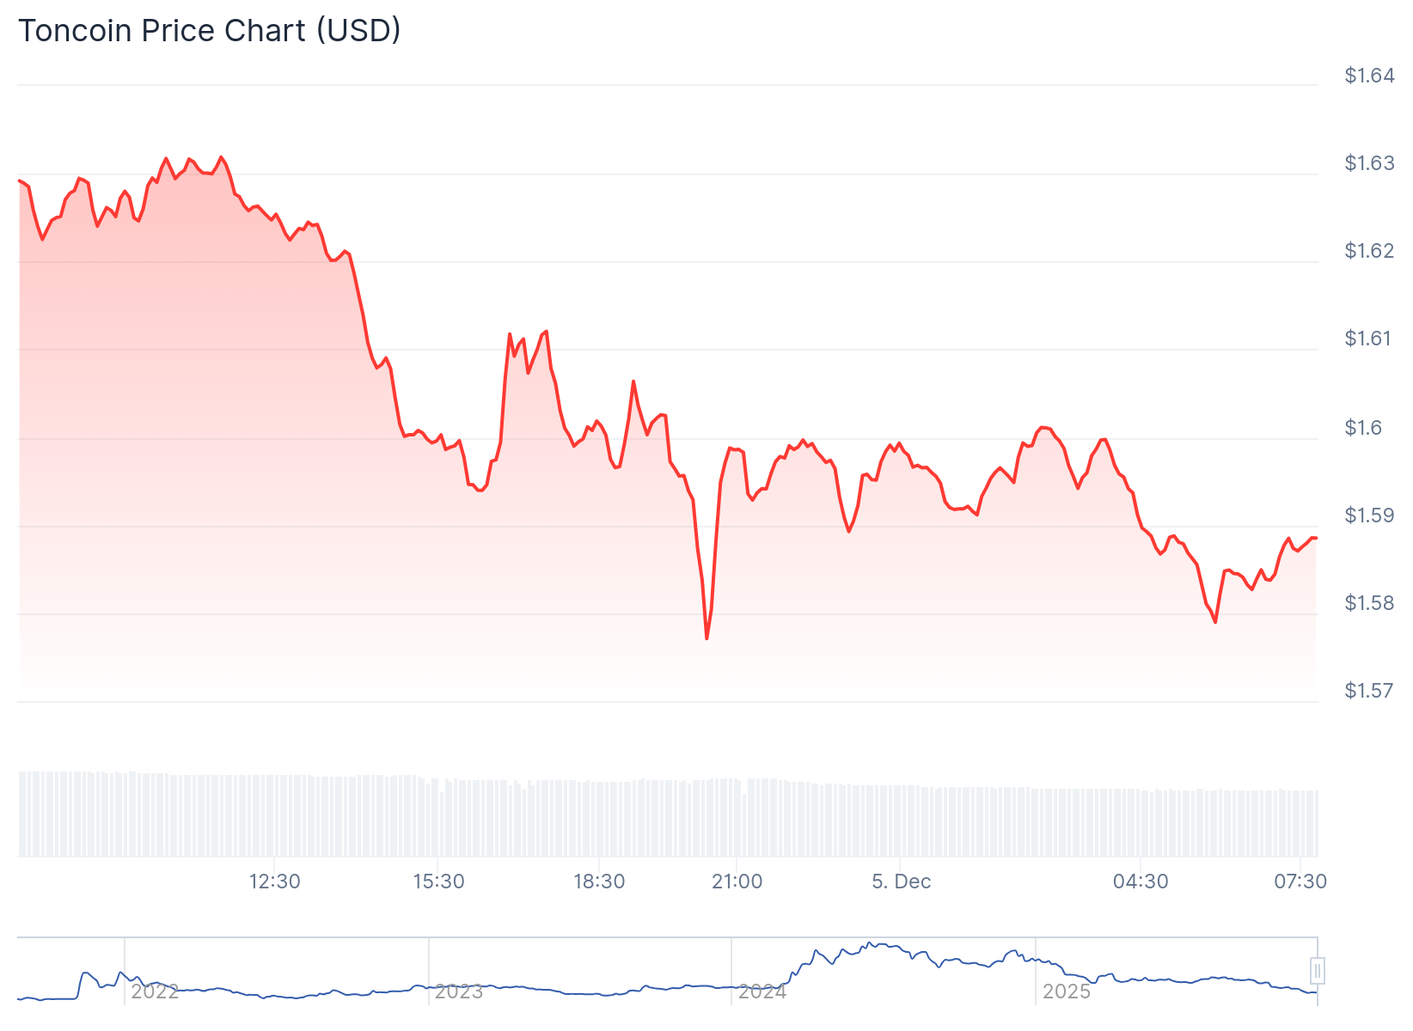
Task: Click the $1.6 price axis label
Action: pos(1364,428)
